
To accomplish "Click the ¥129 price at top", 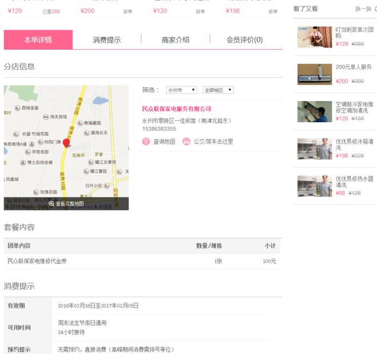I will [x=15, y=11].
